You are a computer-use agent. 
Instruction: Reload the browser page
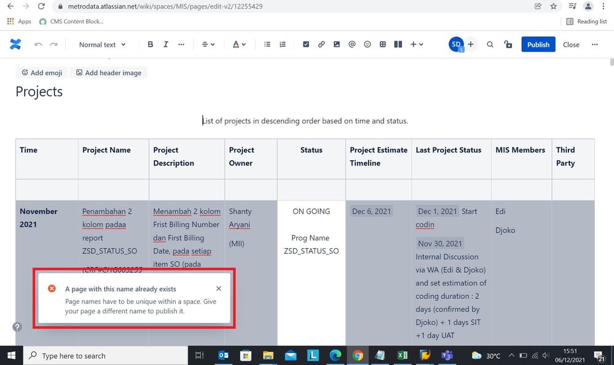tap(41, 6)
